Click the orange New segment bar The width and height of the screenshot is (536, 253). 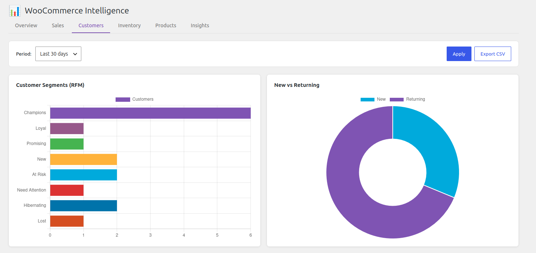pyautogui.click(x=83, y=159)
